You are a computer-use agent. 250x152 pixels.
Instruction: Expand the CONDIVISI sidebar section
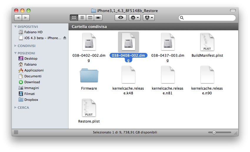(16, 46)
